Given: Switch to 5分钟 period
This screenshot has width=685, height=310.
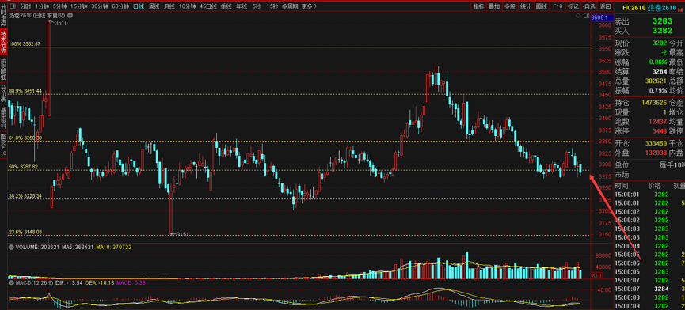Looking at the screenshot, I should [x=60, y=6].
